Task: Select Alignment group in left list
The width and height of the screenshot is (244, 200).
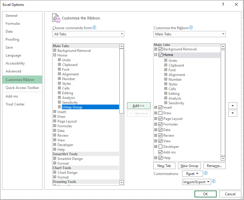Action: tap(70, 74)
